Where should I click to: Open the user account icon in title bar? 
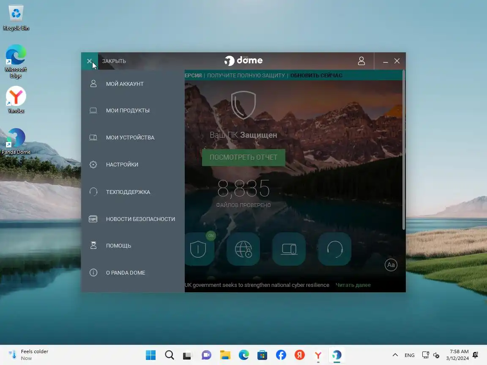361,61
